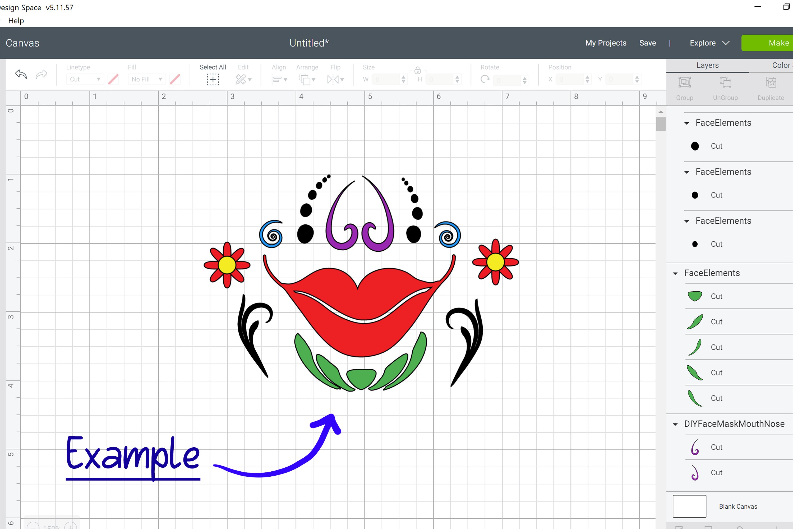This screenshot has height=529, width=793.
Task: Click the Blank Canvas white swatch
Action: point(689,506)
